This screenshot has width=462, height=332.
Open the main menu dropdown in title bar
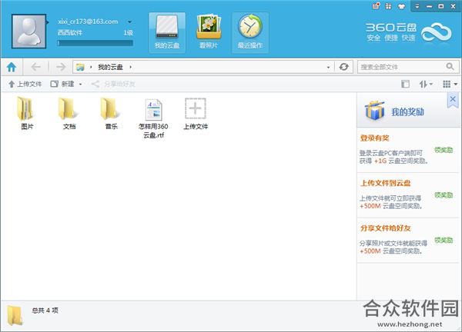[417, 6]
